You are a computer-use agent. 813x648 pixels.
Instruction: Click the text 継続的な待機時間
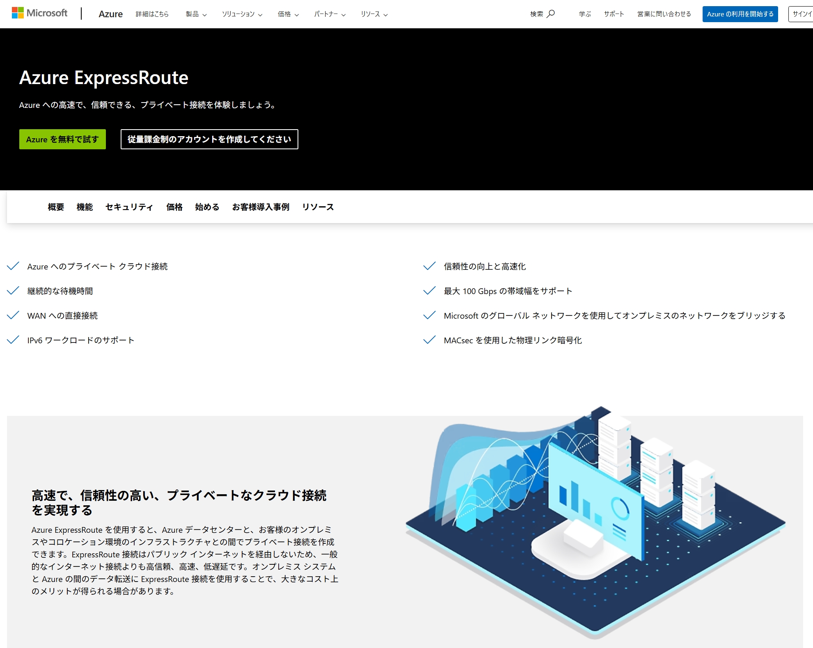click(x=60, y=291)
